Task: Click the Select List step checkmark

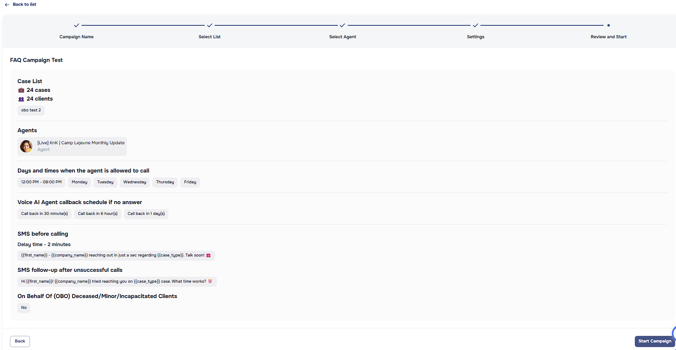Action: click(210, 25)
